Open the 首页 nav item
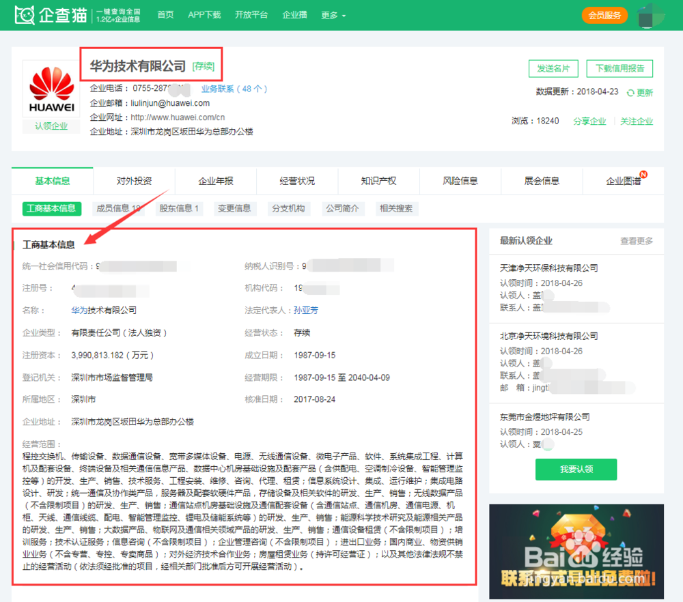This screenshot has width=683, height=602. tap(165, 15)
